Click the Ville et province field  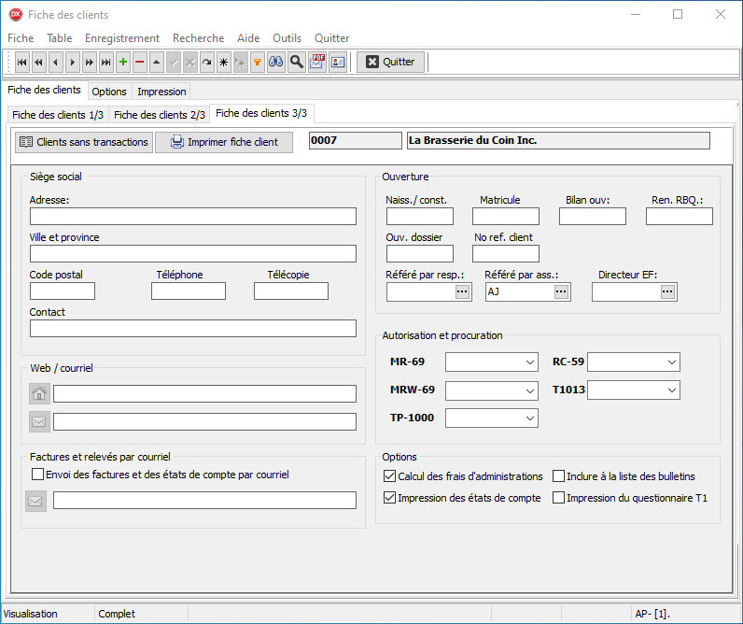coord(193,254)
